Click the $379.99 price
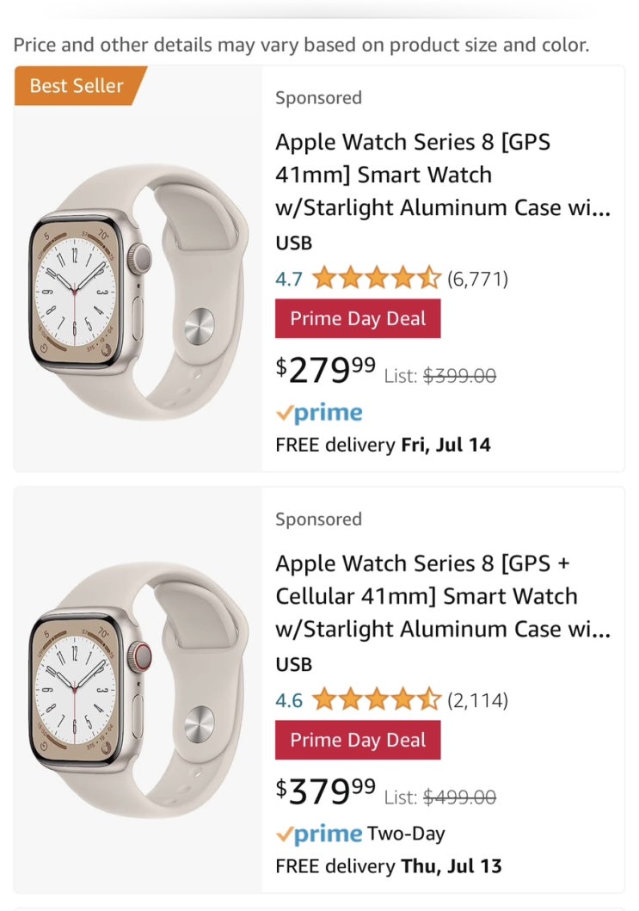 [326, 791]
